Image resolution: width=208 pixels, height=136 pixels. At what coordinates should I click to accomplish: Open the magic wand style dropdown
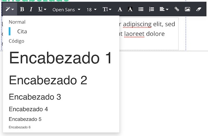point(10,10)
